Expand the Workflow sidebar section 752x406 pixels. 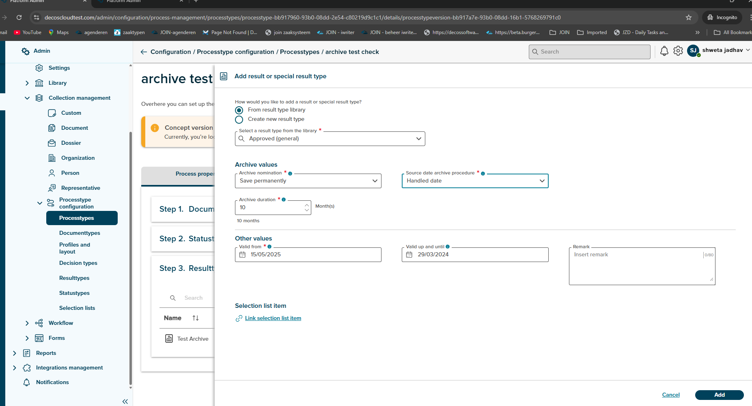click(27, 323)
